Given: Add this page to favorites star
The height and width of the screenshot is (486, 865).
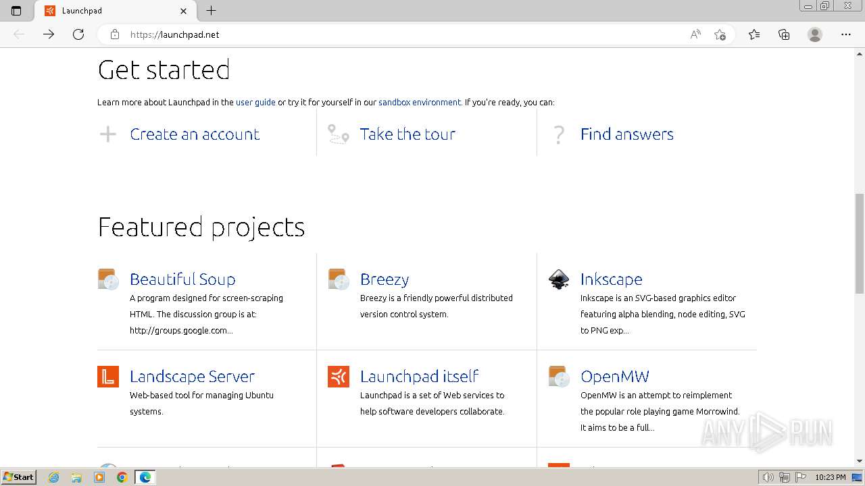Looking at the screenshot, I should tap(720, 34).
